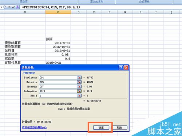Click into the Redemption field containing 99.9
The width and height of the screenshot is (182, 136).
(58, 91)
